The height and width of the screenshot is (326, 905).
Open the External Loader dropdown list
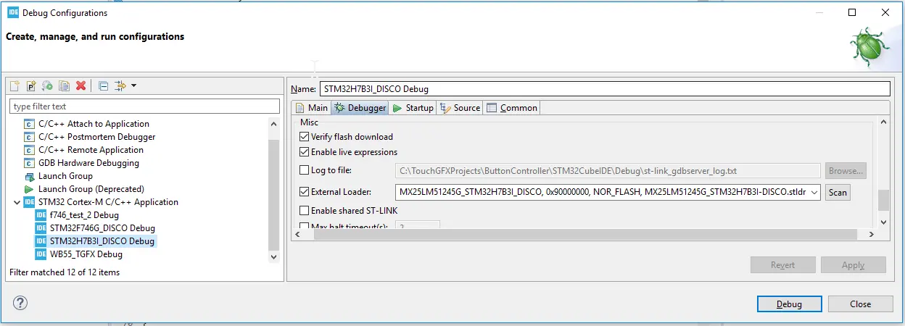coord(814,193)
